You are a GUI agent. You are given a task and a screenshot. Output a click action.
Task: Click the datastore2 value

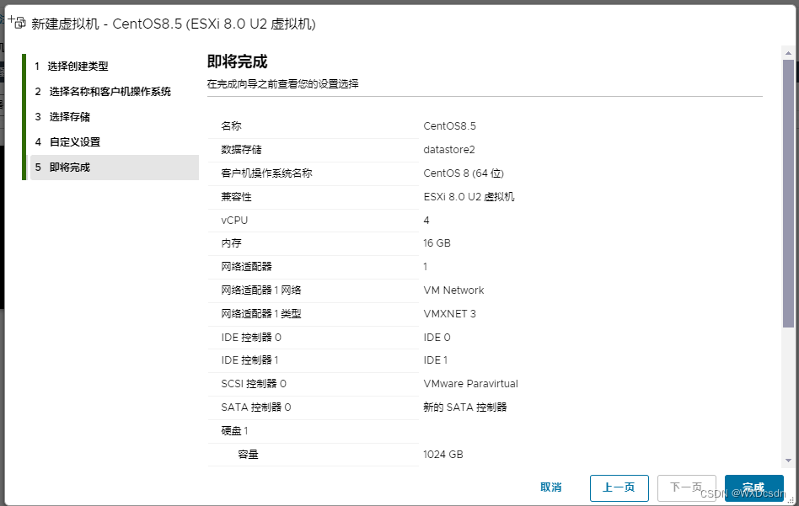(x=449, y=150)
